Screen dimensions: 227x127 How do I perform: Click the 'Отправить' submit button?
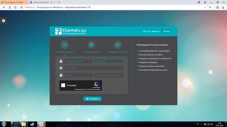pyautogui.click(x=93, y=99)
